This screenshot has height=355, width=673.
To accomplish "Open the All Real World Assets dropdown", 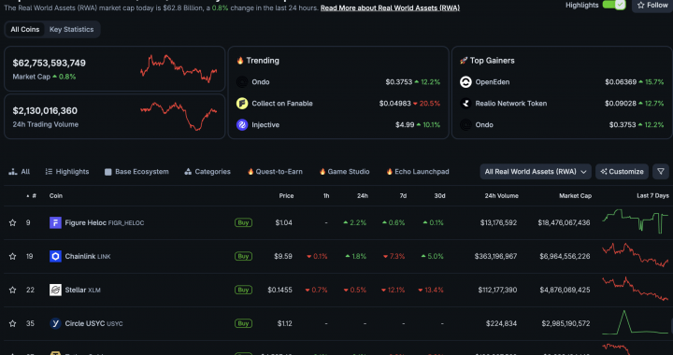I will (536, 172).
